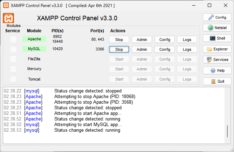Image resolution: width=234 pixels, height=152 pixels.
Task: Click Apache PID 18448
Action: coord(57,41)
